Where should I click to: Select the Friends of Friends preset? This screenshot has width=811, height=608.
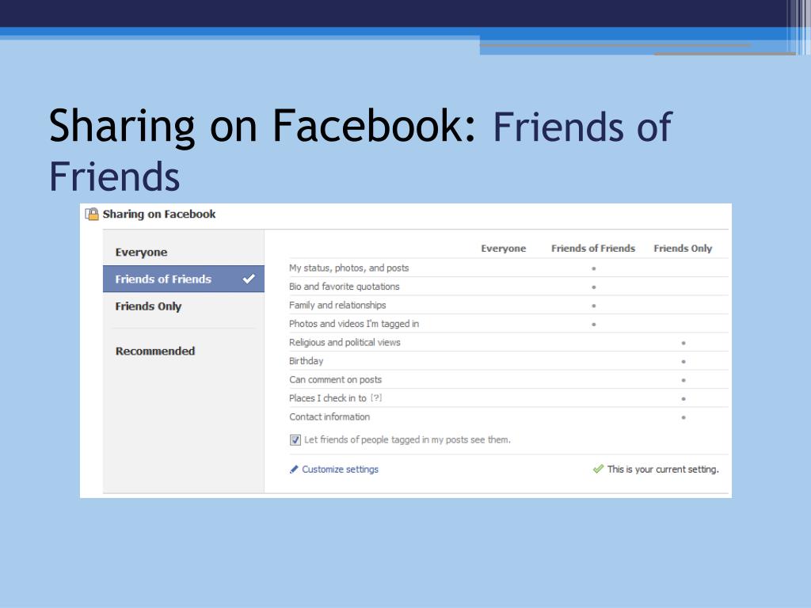click(184, 279)
